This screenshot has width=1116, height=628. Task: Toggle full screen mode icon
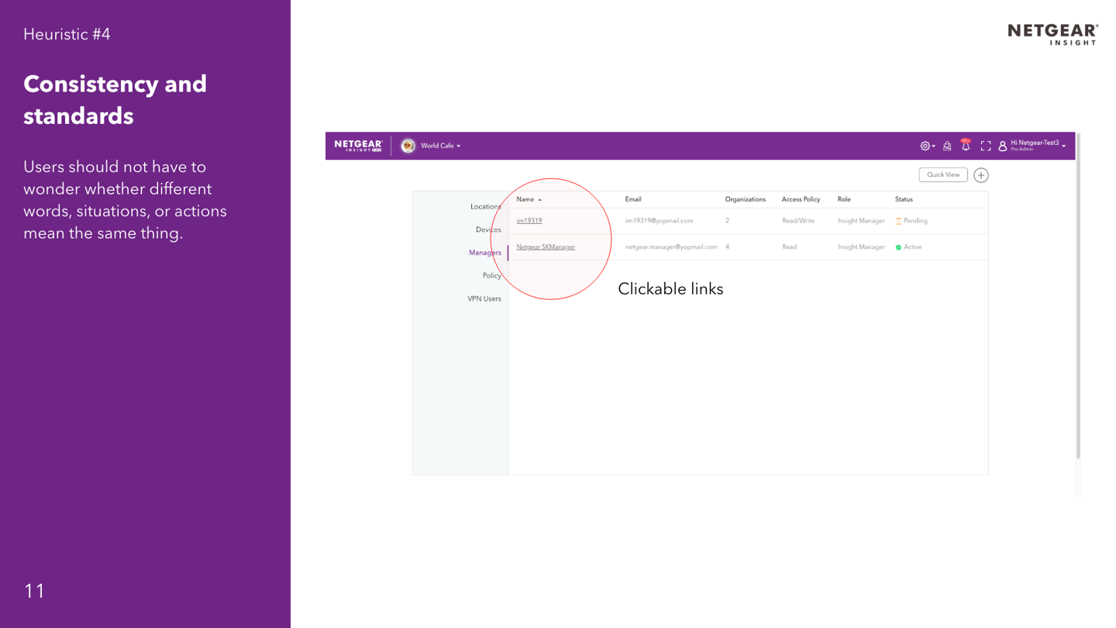click(x=986, y=146)
